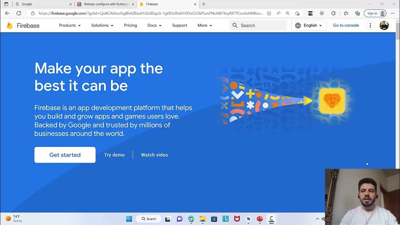
Task: Show hidden system tray icons
Action: (317, 219)
